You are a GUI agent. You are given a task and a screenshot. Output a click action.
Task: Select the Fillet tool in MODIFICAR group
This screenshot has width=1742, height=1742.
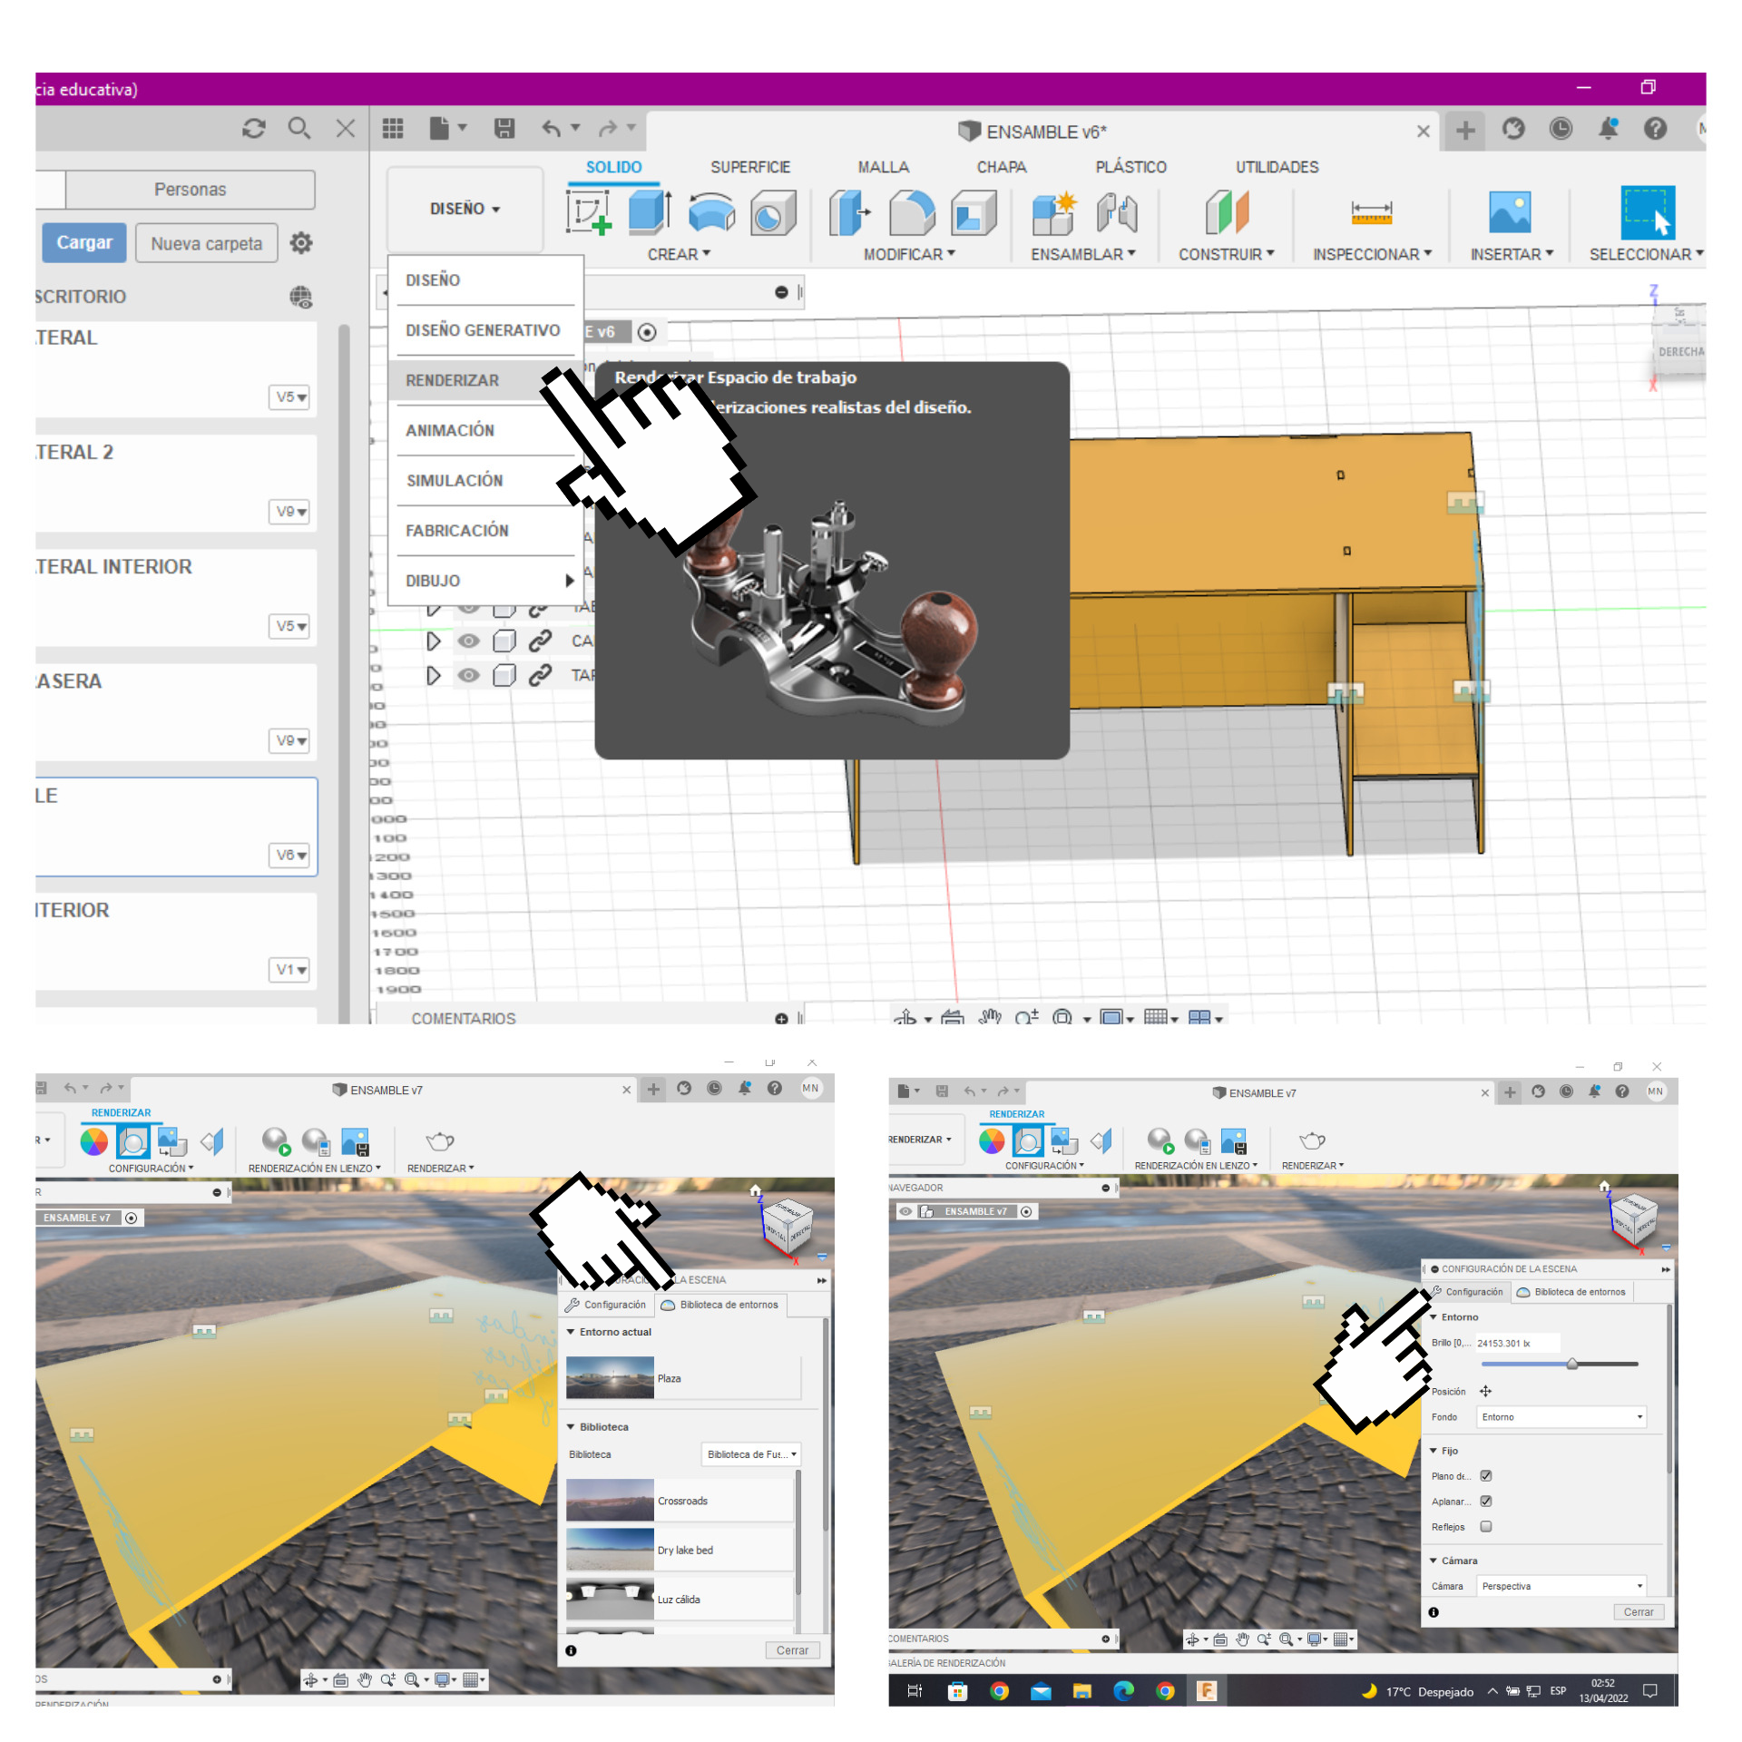pyautogui.click(x=912, y=212)
